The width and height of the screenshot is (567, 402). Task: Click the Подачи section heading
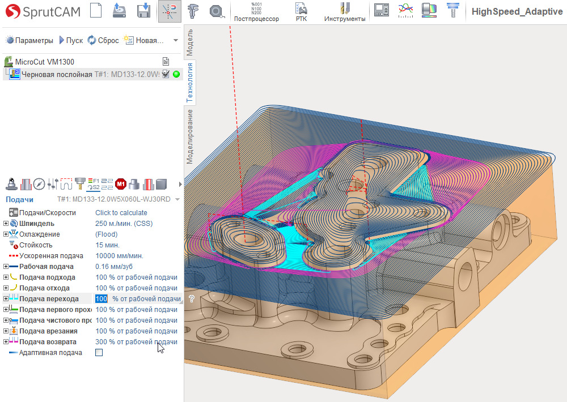click(19, 199)
